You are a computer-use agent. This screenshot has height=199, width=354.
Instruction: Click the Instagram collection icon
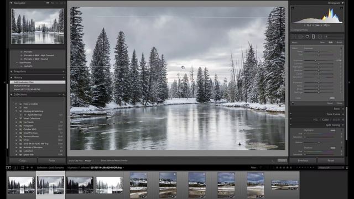pos(20,125)
